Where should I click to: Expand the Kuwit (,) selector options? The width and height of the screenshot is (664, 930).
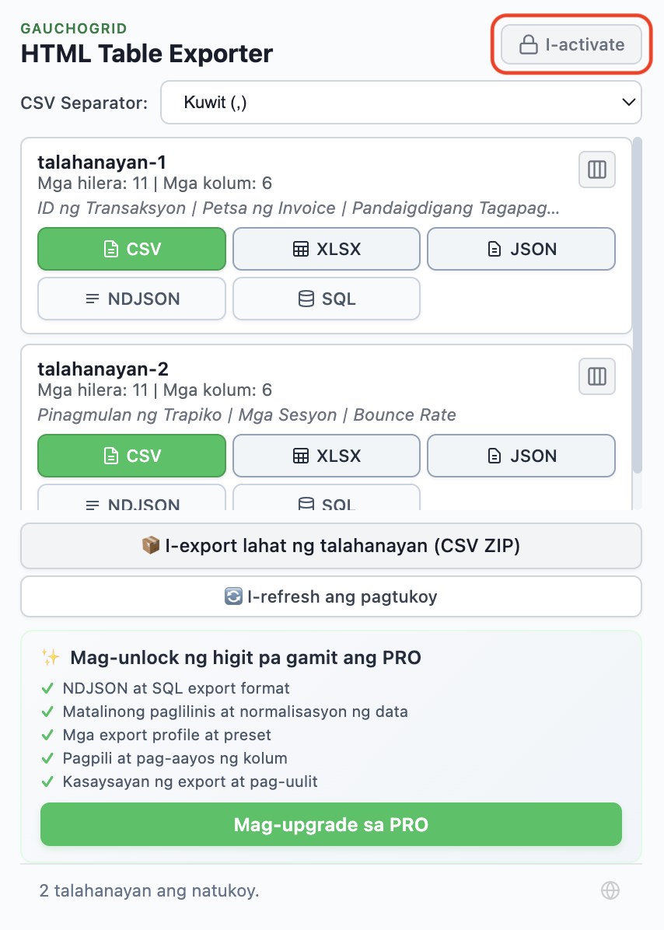(x=401, y=102)
